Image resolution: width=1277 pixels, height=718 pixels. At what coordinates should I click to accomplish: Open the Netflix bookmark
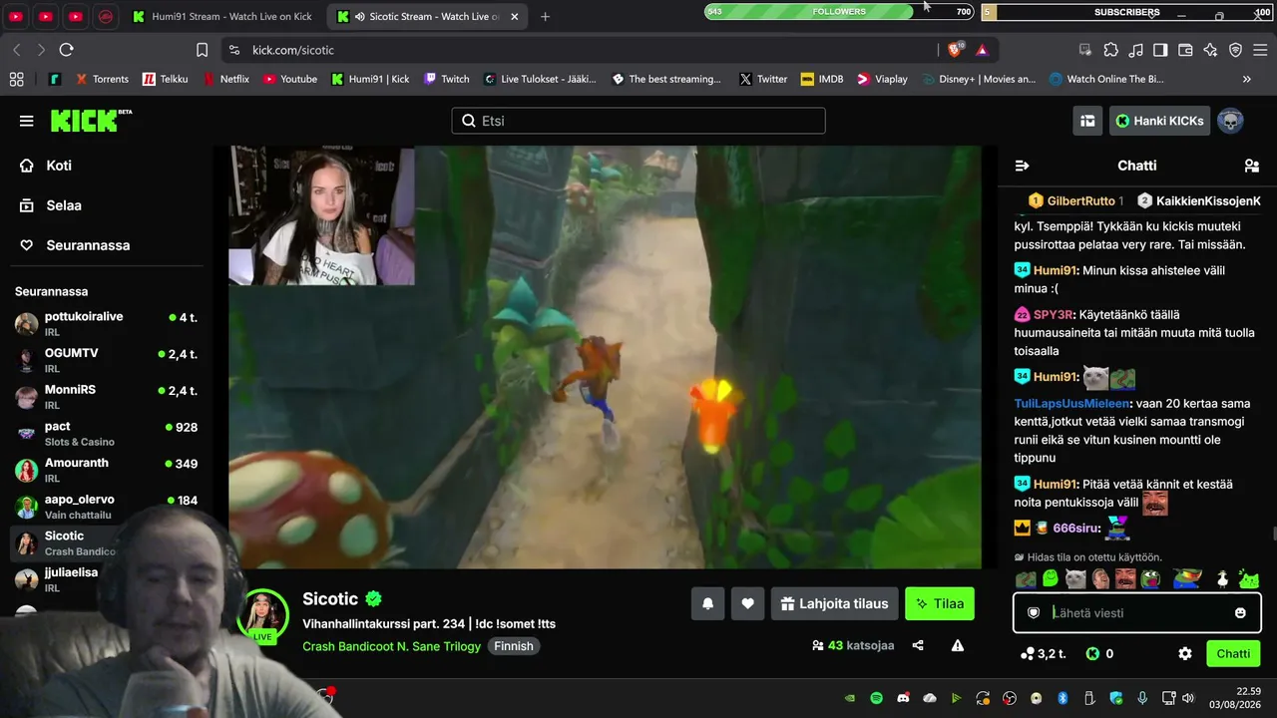225,79
